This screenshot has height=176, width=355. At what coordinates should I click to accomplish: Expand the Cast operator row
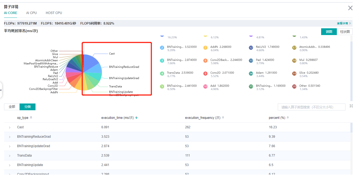pyautogui.click(x=10, y=127)
